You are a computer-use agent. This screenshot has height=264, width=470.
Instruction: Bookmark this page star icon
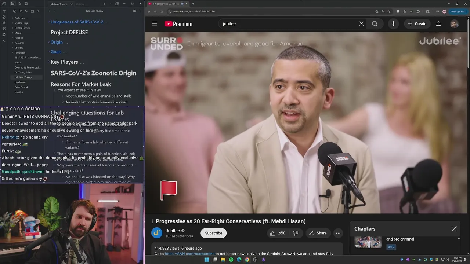tap(389, 11)
